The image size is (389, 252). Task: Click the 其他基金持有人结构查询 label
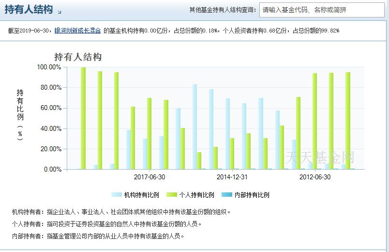coord(223,10)
